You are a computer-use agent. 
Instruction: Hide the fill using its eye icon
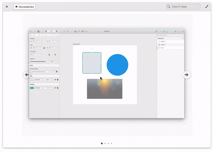pos(55,80)
